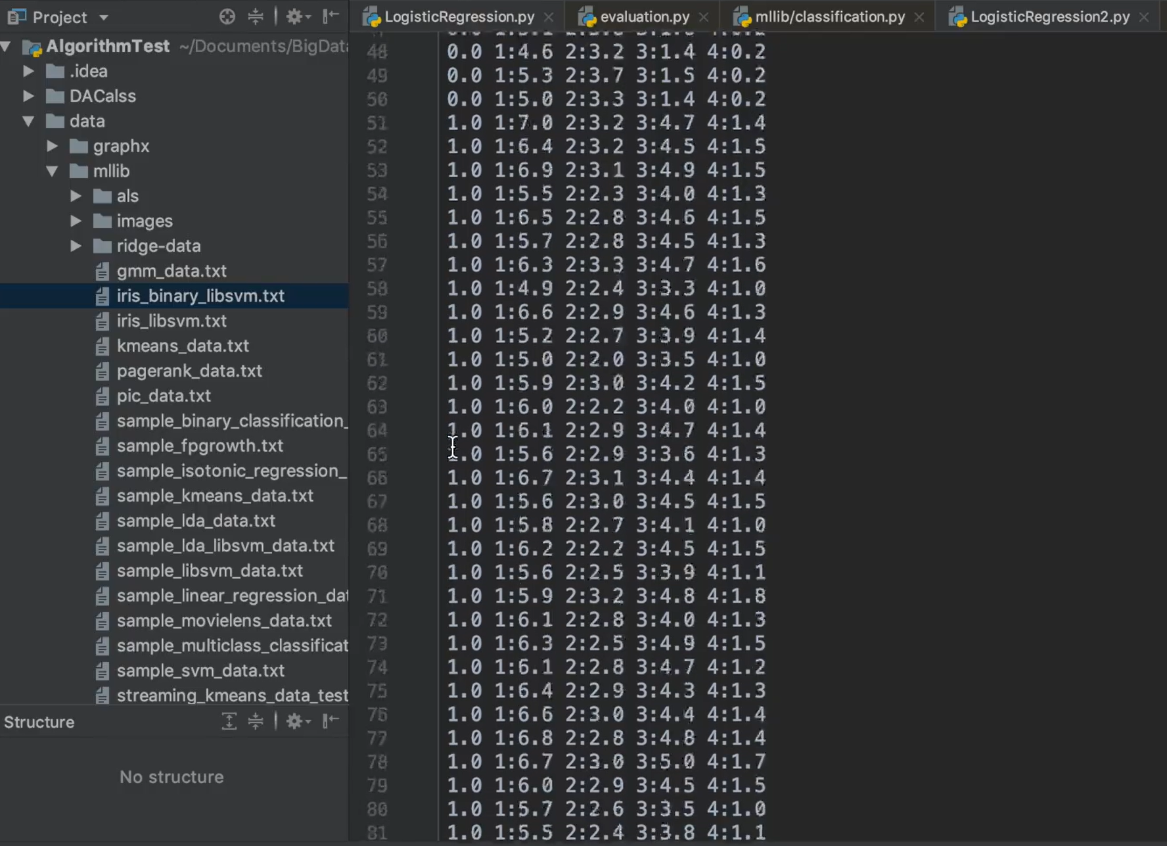The width and height of the screenshot is (1167, 846).
Task: Click the 'No structure' label
Action: [x=172, y=777]
